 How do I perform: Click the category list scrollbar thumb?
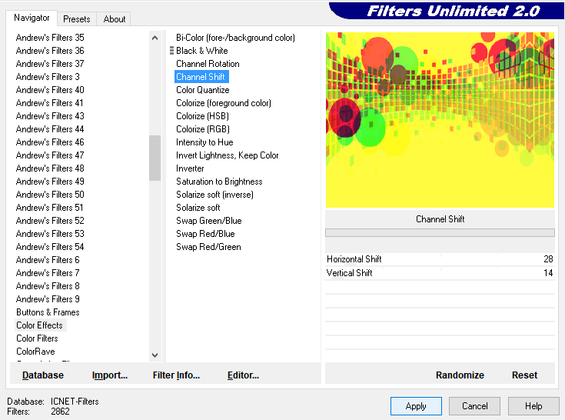click(155, 158)
